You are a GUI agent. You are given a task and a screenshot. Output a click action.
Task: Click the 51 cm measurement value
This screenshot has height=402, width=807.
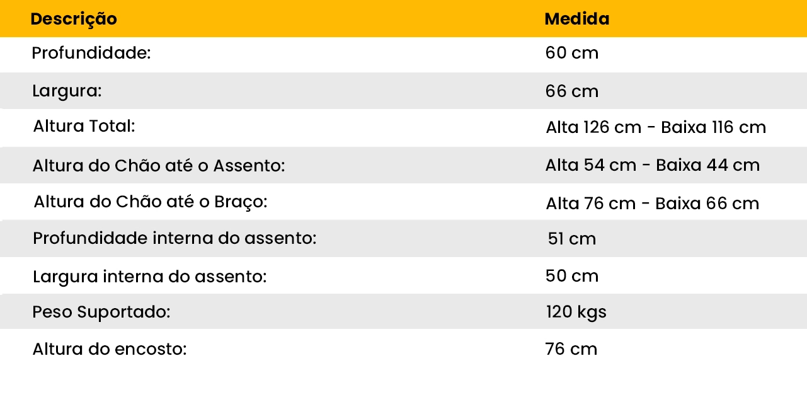pos(571,239)
